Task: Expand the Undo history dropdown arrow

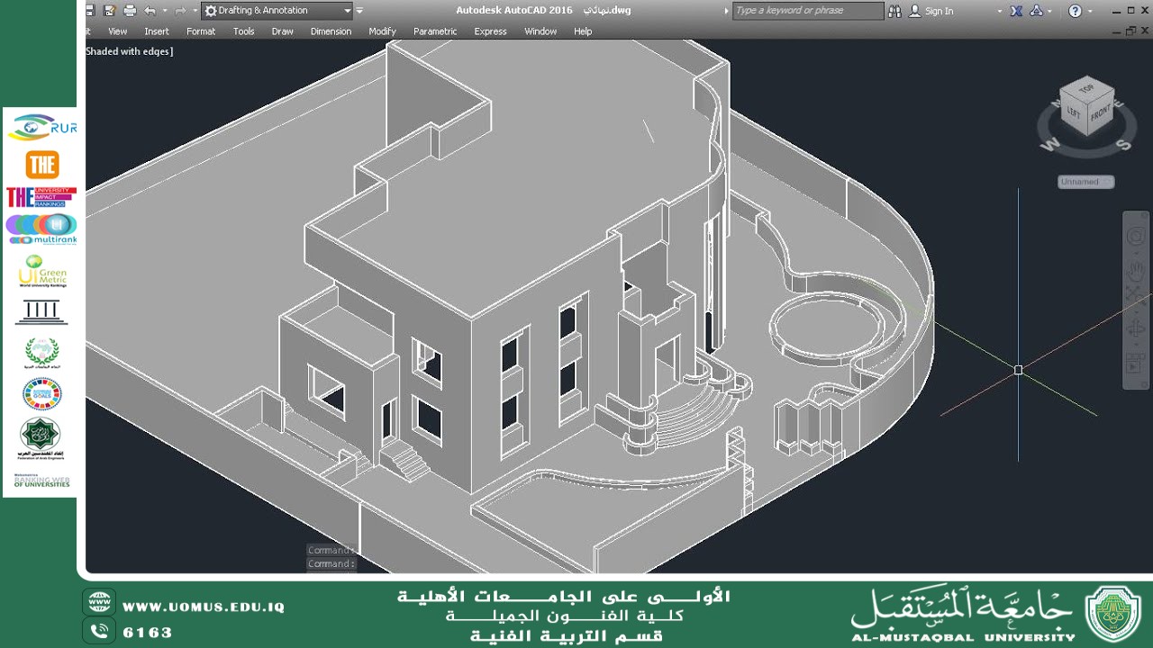Action: click(164, 11)
